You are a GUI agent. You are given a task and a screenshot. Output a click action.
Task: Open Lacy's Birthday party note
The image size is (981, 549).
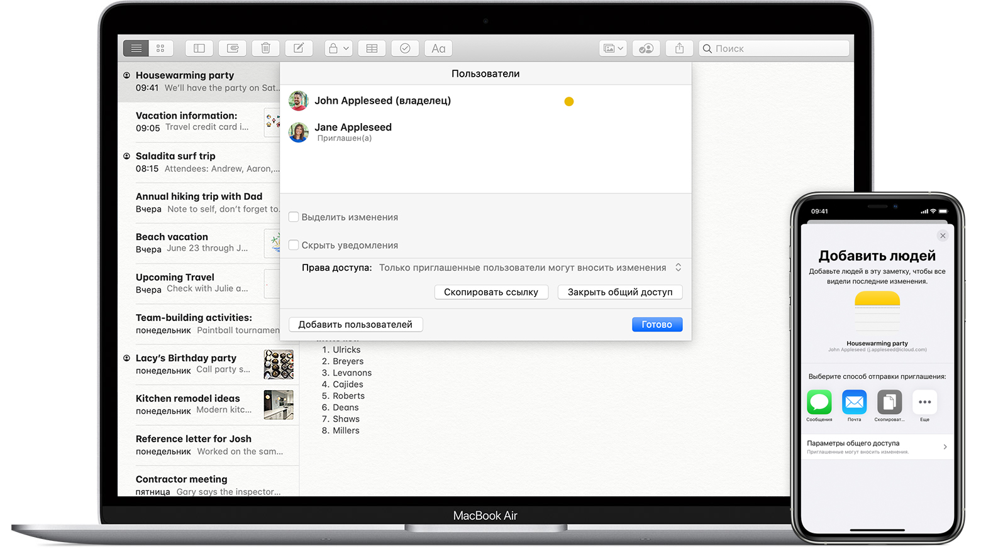(x=208, y=364)
